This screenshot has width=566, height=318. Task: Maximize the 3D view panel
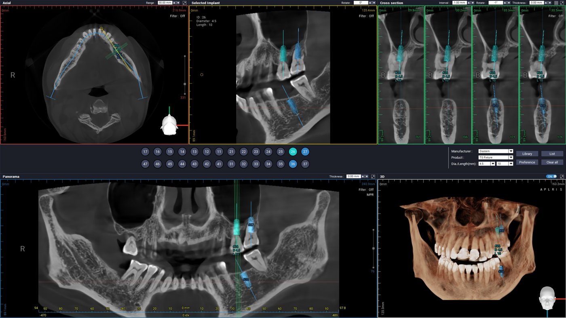pyautogui.click(x=562, y=177)
